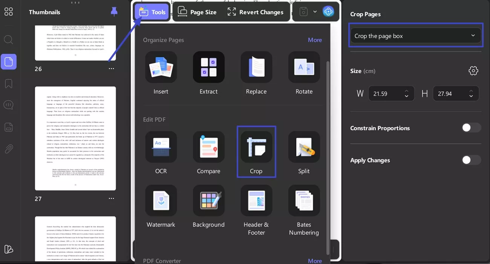Click the Crop Pages heading
Viewport: 490px width, 264px height.
point(365,14)
